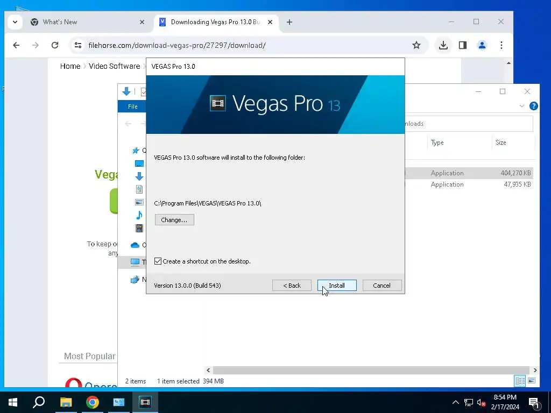Show hidden system tray icons
Image resolution: width=551 pixels, height=413 pixels.
[455, 402]
